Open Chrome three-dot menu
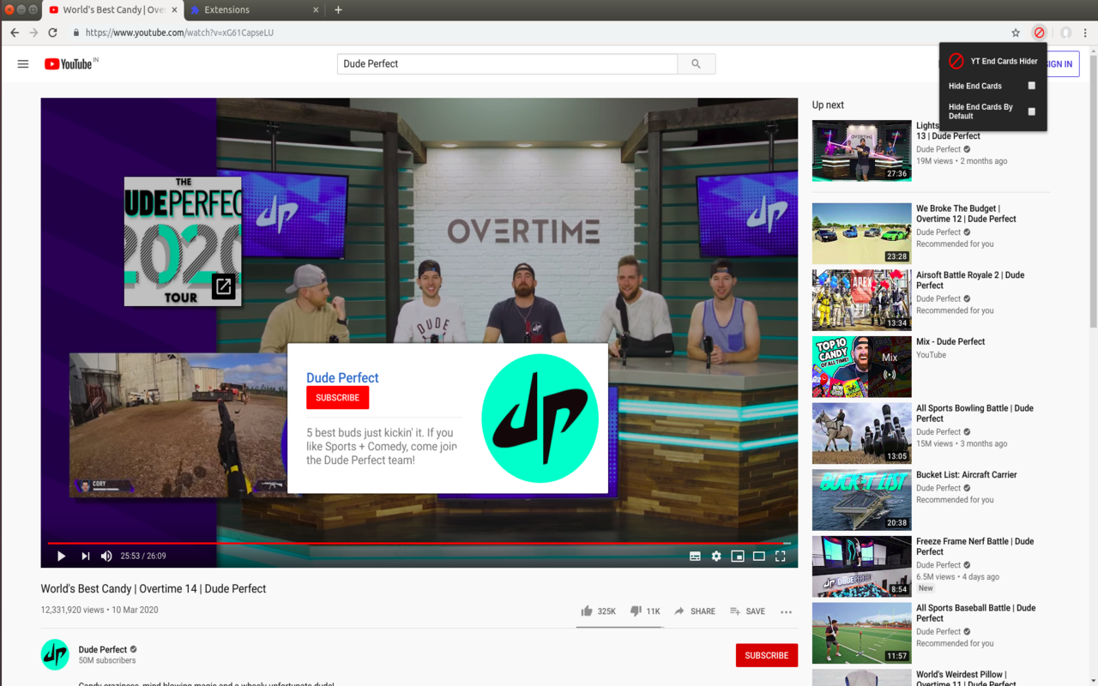Image resolution: width=1098 pixels, height=686 pixels. point(1085,33)
